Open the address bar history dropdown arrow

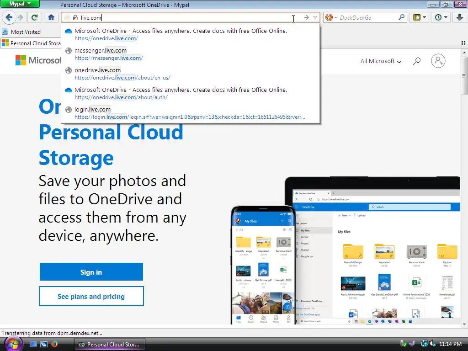click(x=315, y=18)
